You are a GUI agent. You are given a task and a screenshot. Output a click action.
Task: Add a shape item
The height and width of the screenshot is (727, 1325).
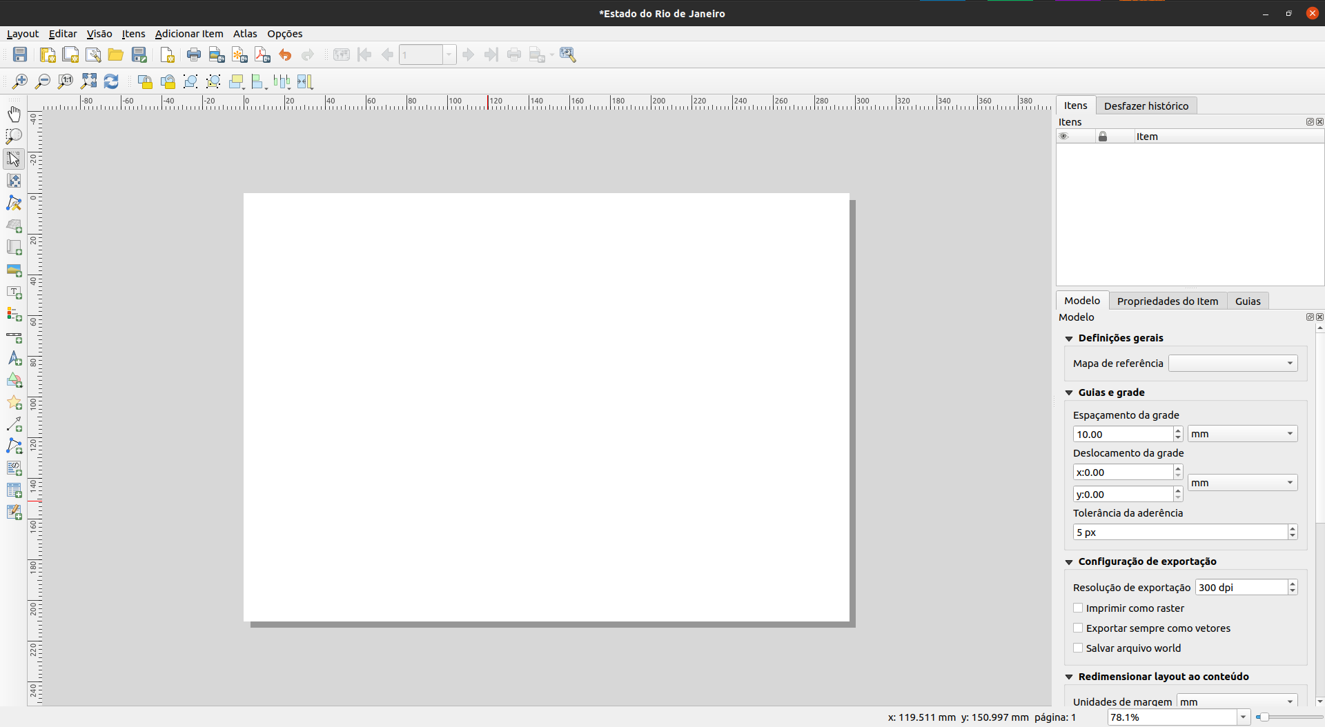point(14,380)
